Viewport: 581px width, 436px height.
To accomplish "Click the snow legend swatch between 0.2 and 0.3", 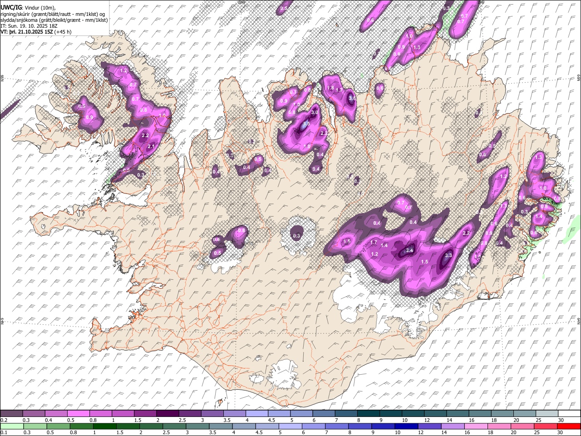I will click(11, 413).
